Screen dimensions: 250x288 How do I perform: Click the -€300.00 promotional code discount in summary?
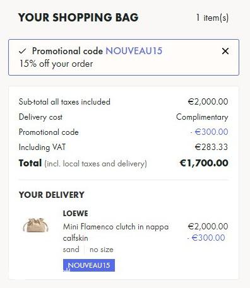209,132
